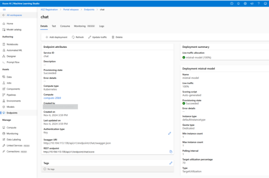269x178 pixels.
Task: Open Monitoring under Manage in sidebar
Action: (x=10, y=134)
